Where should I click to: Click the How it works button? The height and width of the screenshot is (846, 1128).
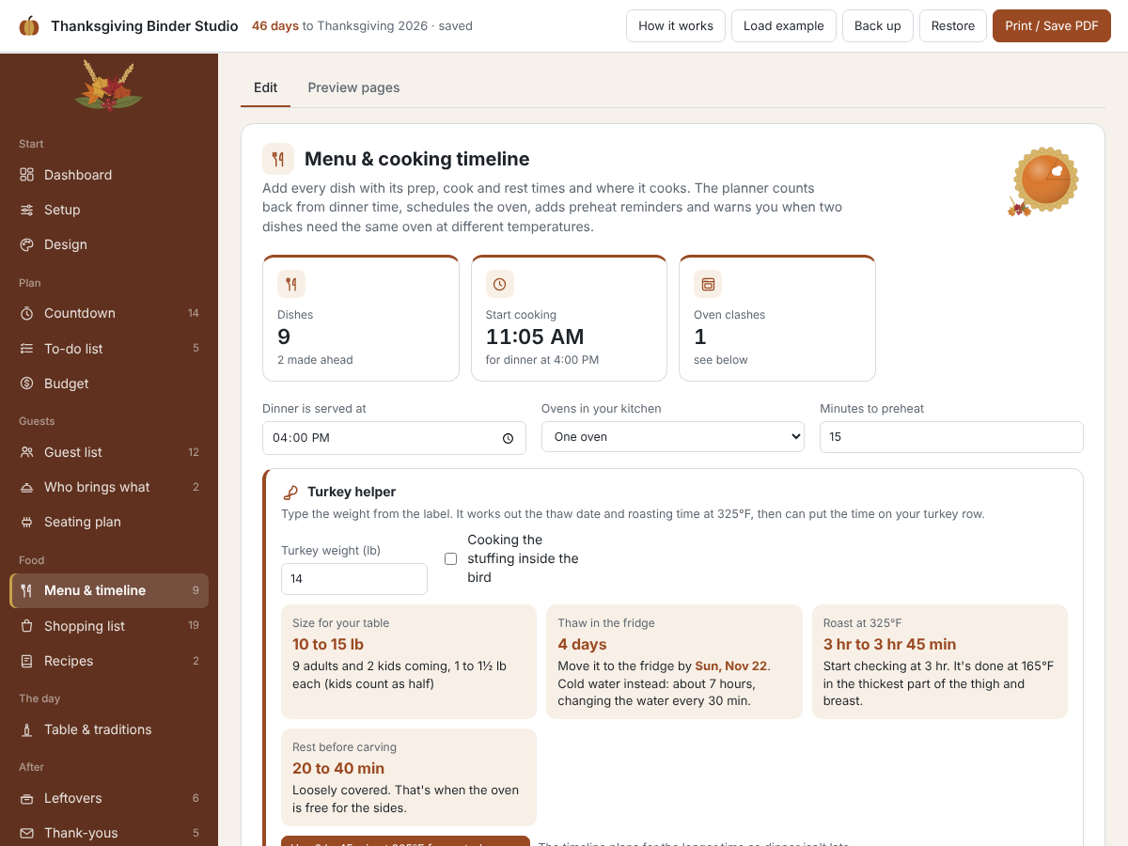point(676,26)
